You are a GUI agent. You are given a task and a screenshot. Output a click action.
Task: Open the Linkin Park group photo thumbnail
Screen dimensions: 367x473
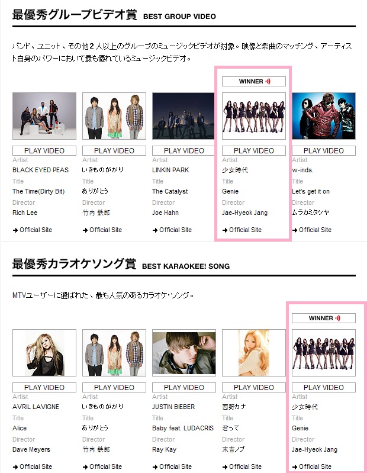coord(184,116)
